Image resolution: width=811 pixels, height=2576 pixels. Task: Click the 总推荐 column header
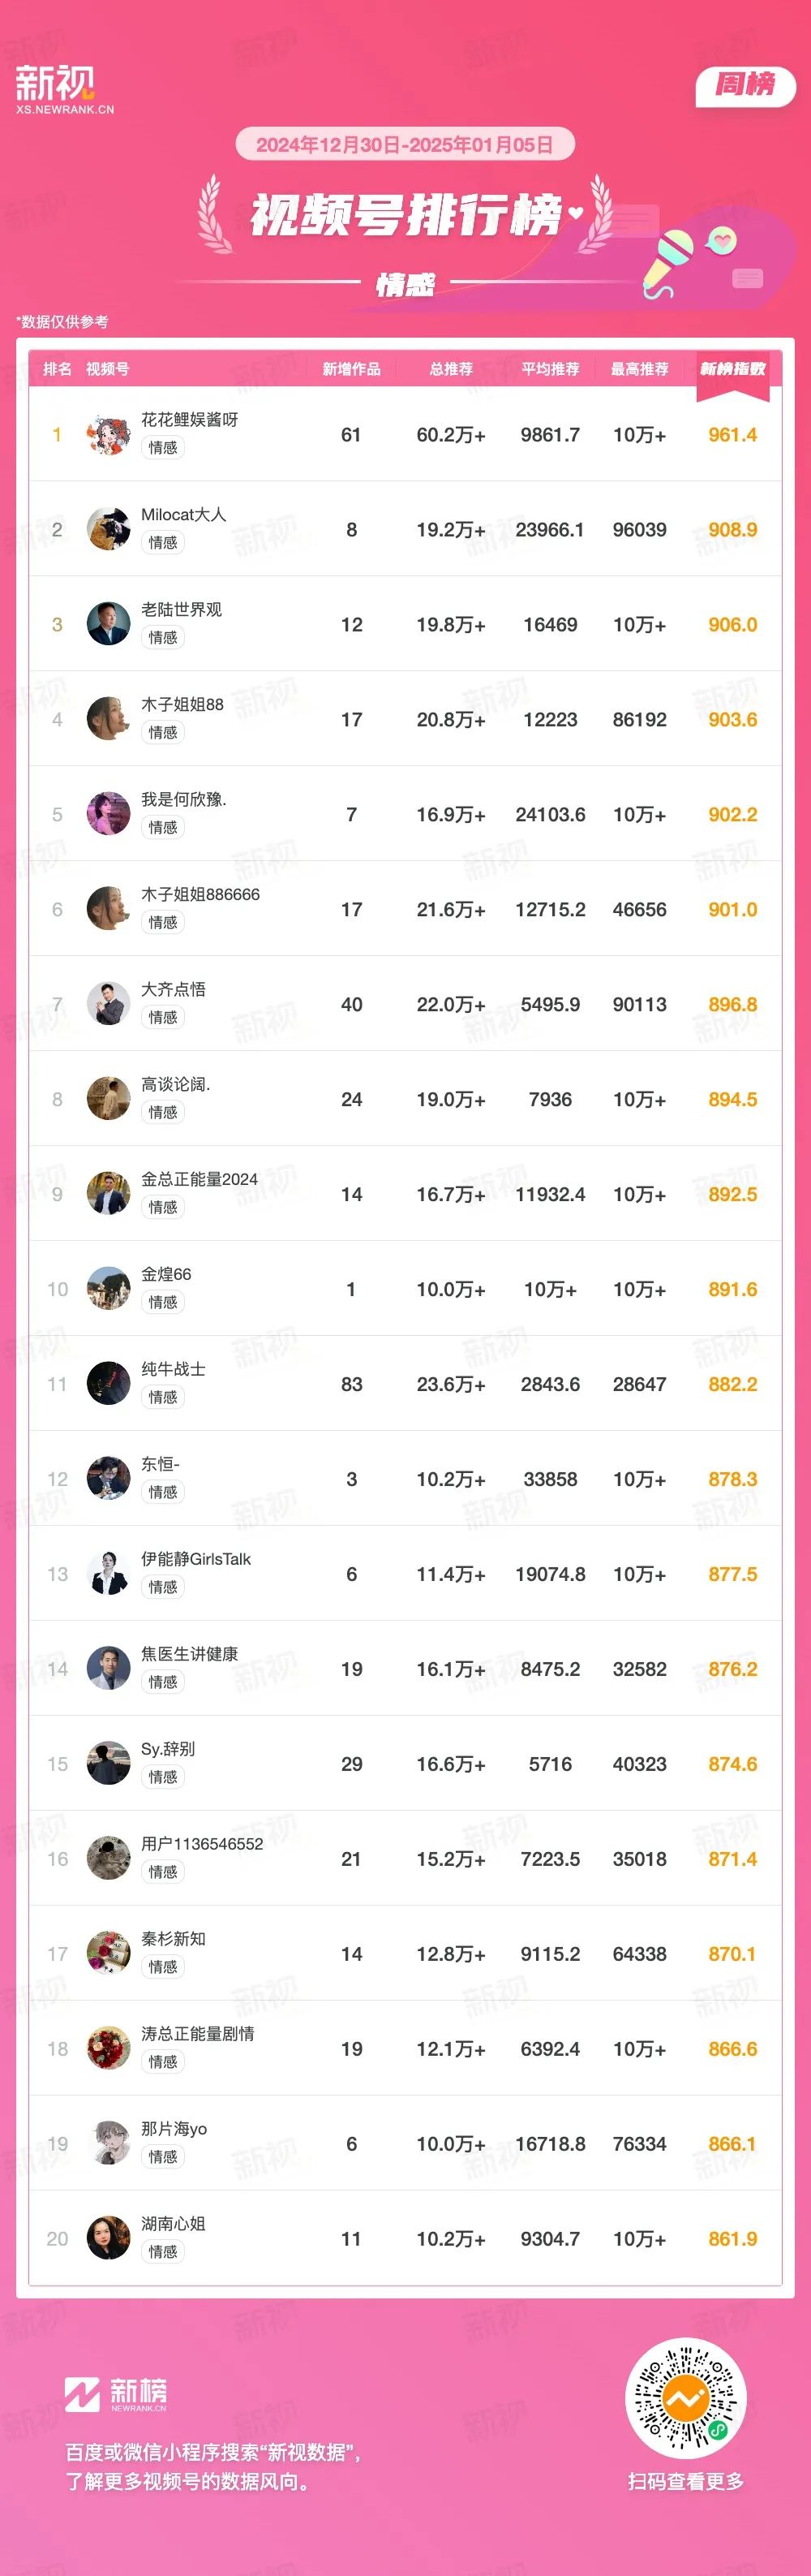[452, 369]
